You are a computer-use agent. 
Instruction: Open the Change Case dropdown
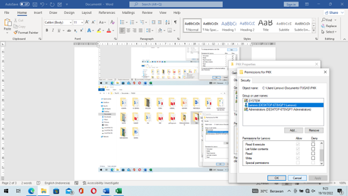click(x=102, y=22)
